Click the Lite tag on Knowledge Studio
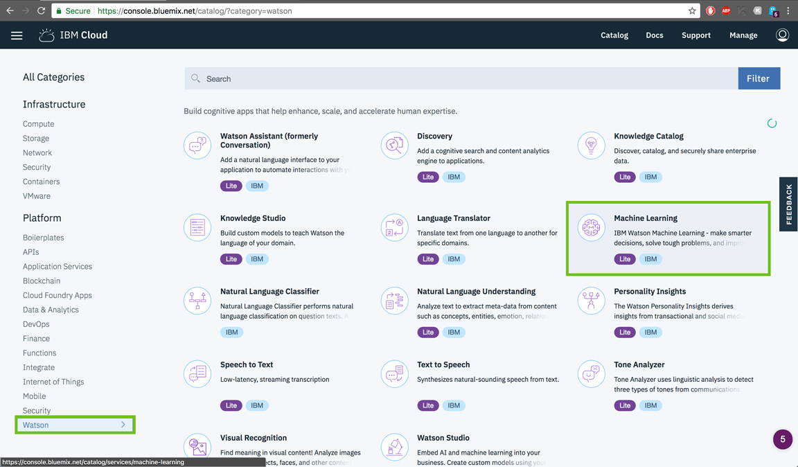This screenshot has height=467, width=798. tap(231, 259)
